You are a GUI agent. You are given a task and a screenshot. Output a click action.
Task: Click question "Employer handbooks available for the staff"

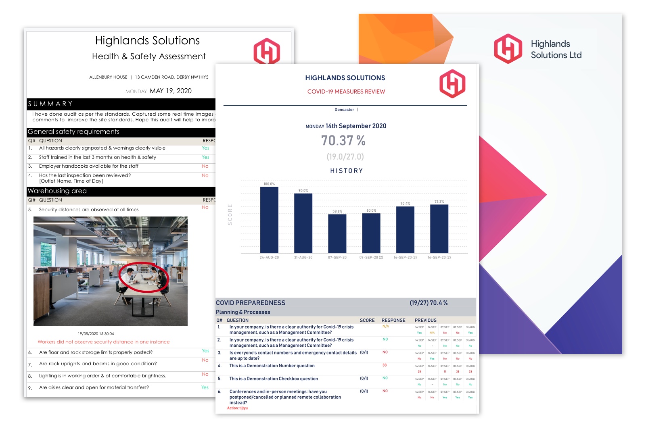89,166
